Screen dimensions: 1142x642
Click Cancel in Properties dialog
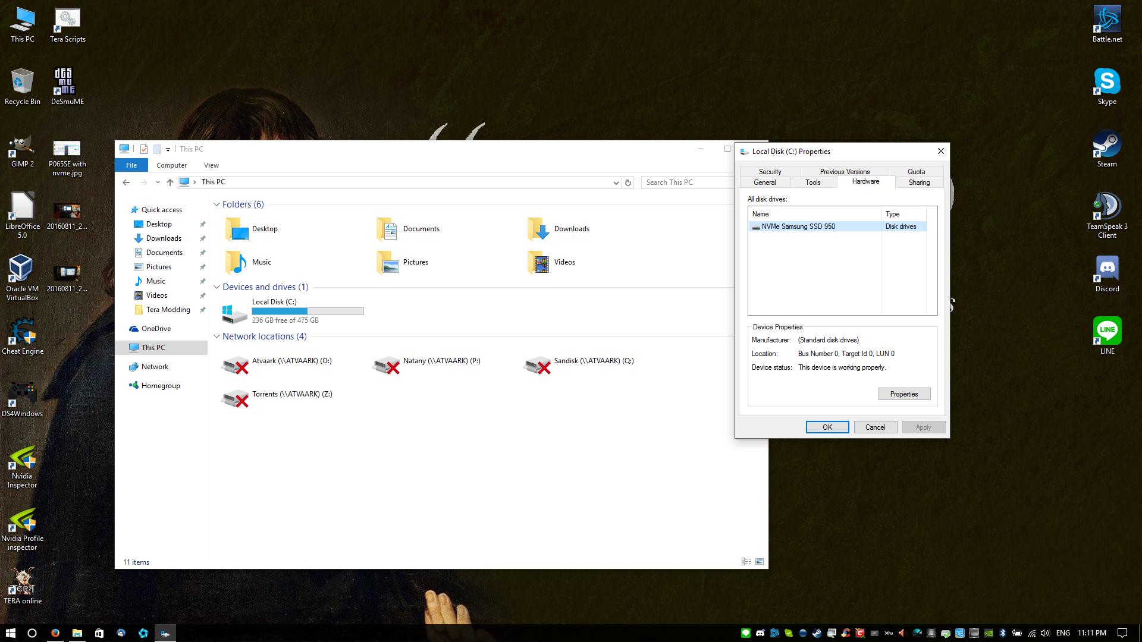coord(875,427)
